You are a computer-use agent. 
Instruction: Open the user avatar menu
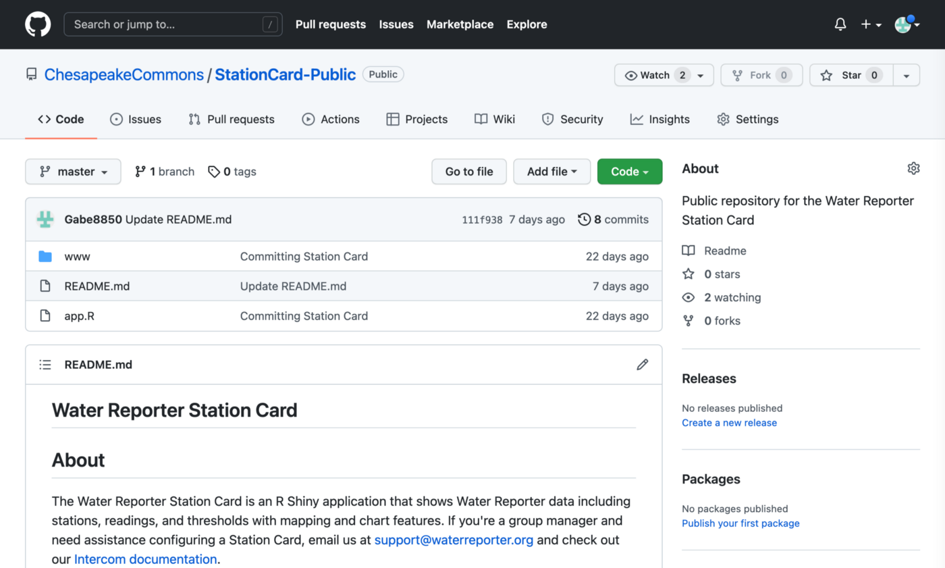(907, 24)
